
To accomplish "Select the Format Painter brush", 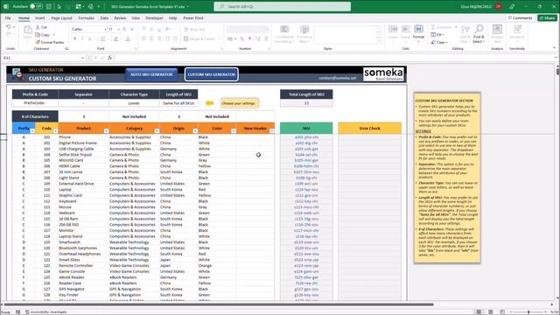I will coord(38,42).
